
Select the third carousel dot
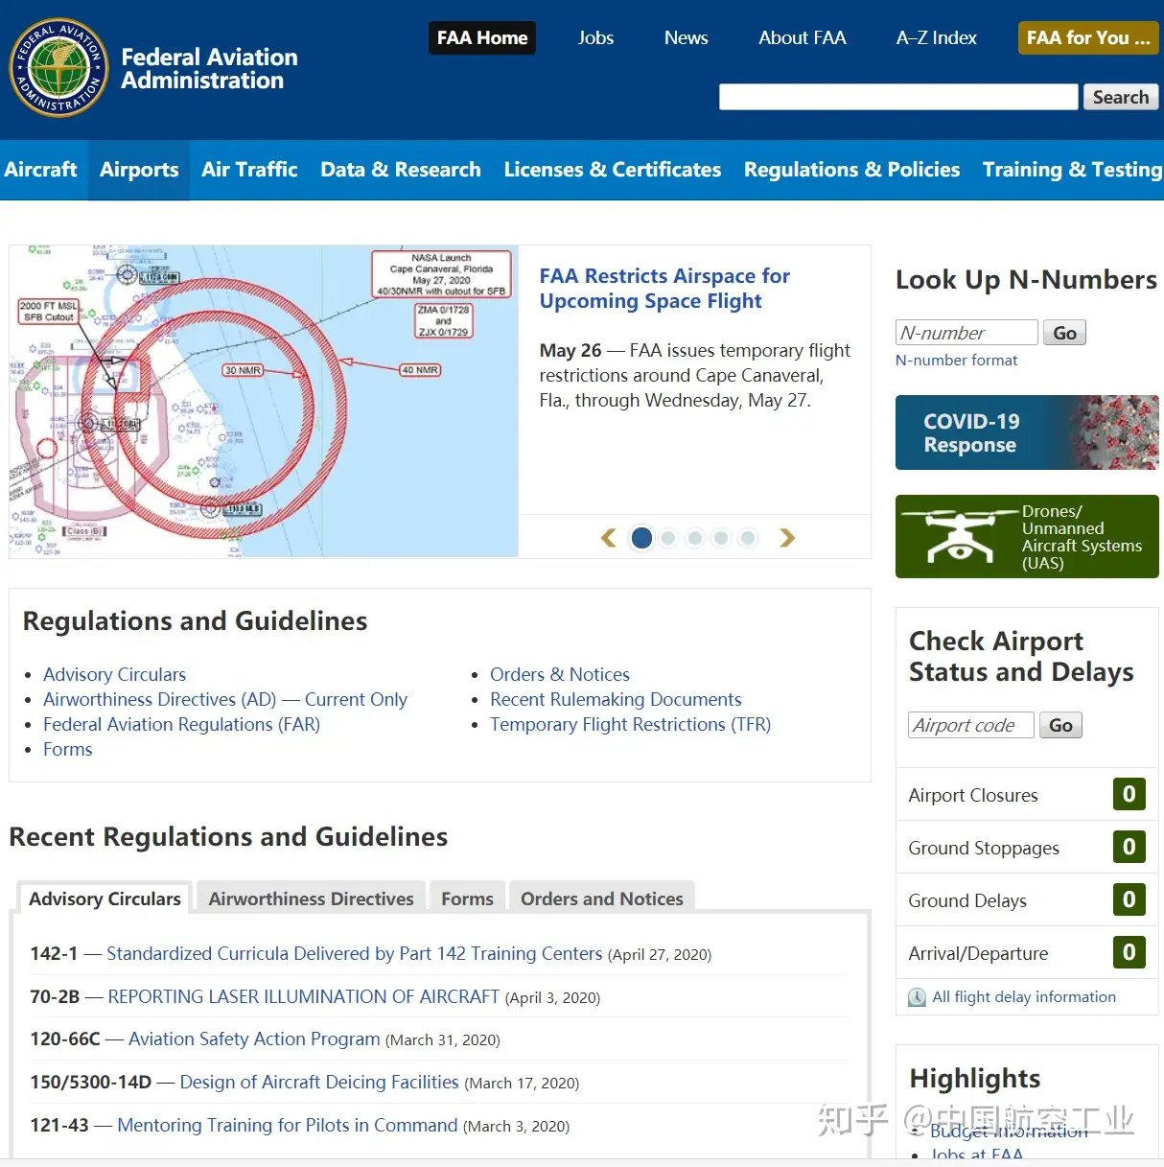coord(695,538)
